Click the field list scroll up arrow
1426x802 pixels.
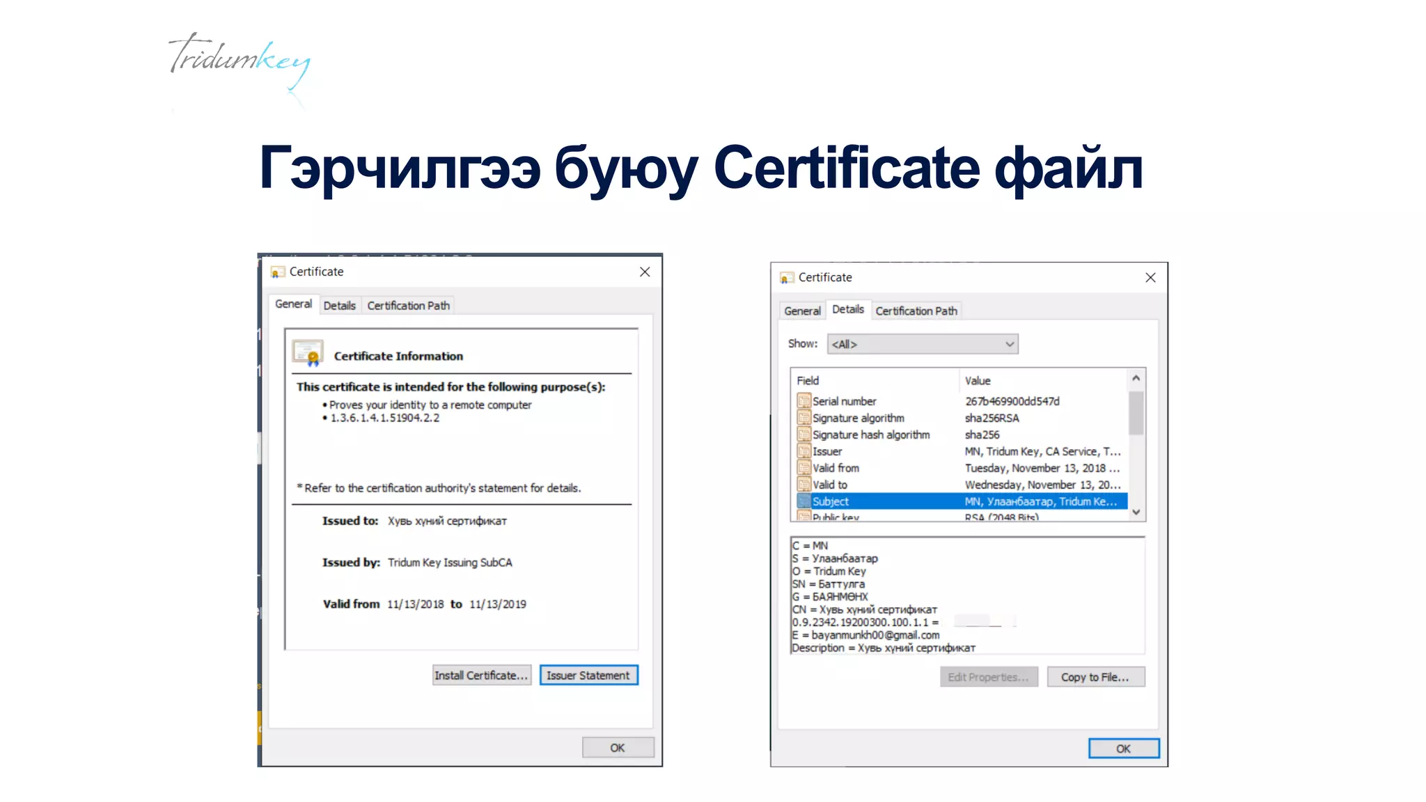pyautogui.click(x=1136, y=378)
